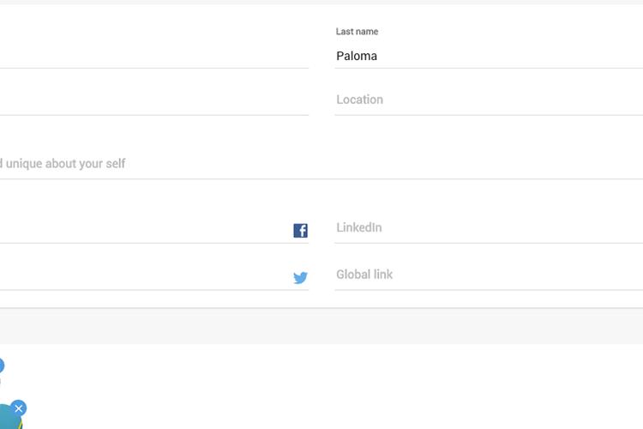The height and width of the screenshot is (429, 643).
Task: Focus the input field beside the Facebook icon
Action: click(146, 230)
